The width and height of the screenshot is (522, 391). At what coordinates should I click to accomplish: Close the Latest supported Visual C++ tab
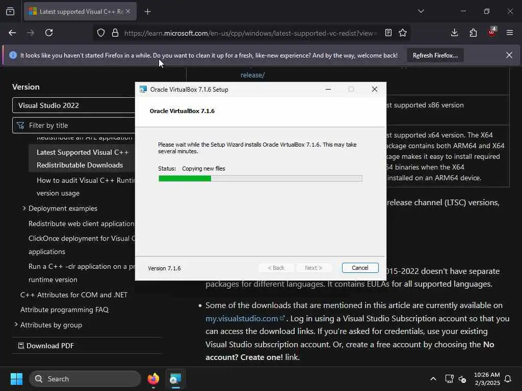tap(128, 11)
